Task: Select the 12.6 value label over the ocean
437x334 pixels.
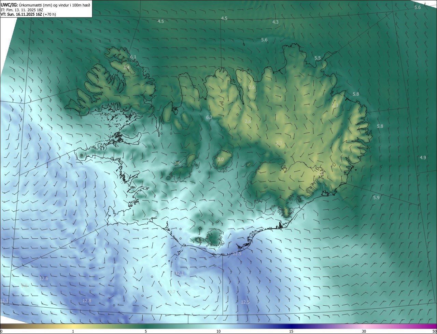Action: point(44,279)
